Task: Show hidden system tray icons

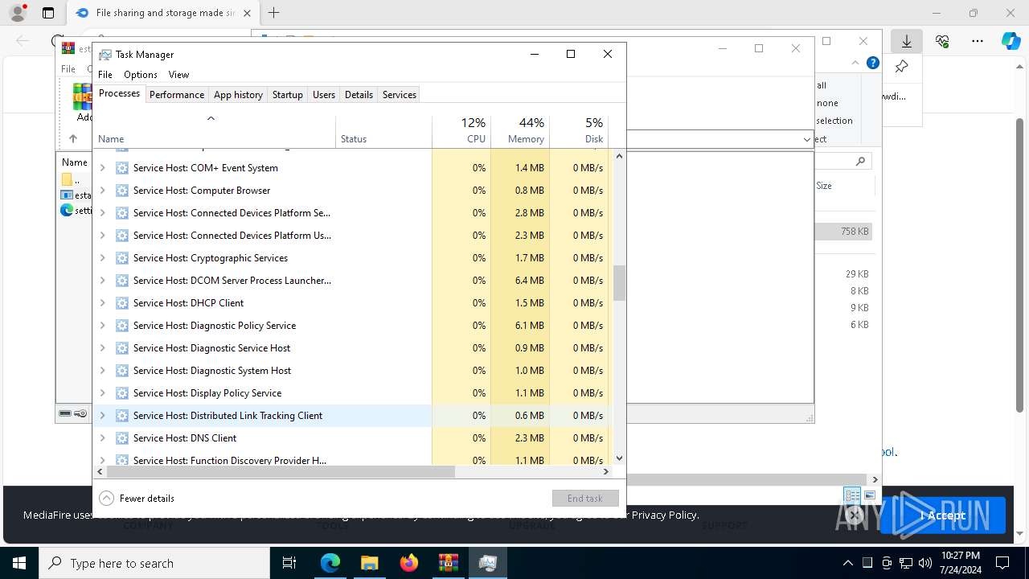Action: click(x=847, y=563)
